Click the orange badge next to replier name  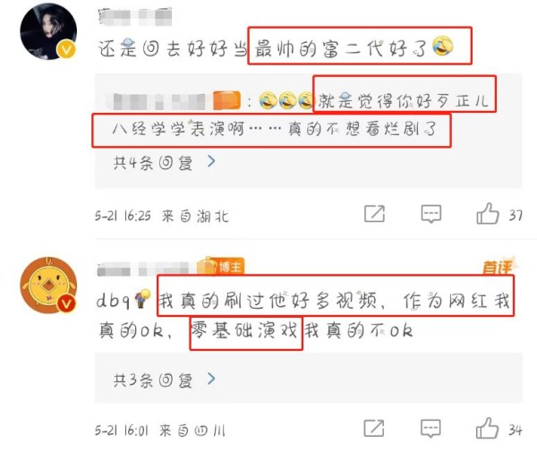(x=226, y=100)
